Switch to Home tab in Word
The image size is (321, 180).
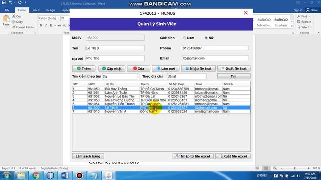(22, 10)
